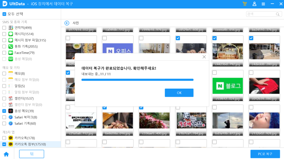
Task: Click the UltData logo icon
Action: (x=5, y=4)
